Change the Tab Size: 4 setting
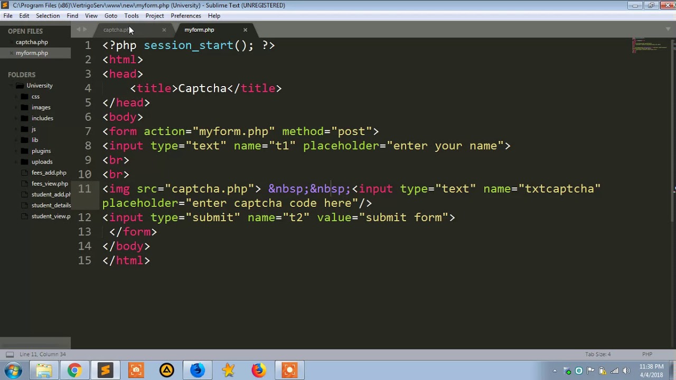The width and height of the screenshot is (676, 380). point(598,355)
